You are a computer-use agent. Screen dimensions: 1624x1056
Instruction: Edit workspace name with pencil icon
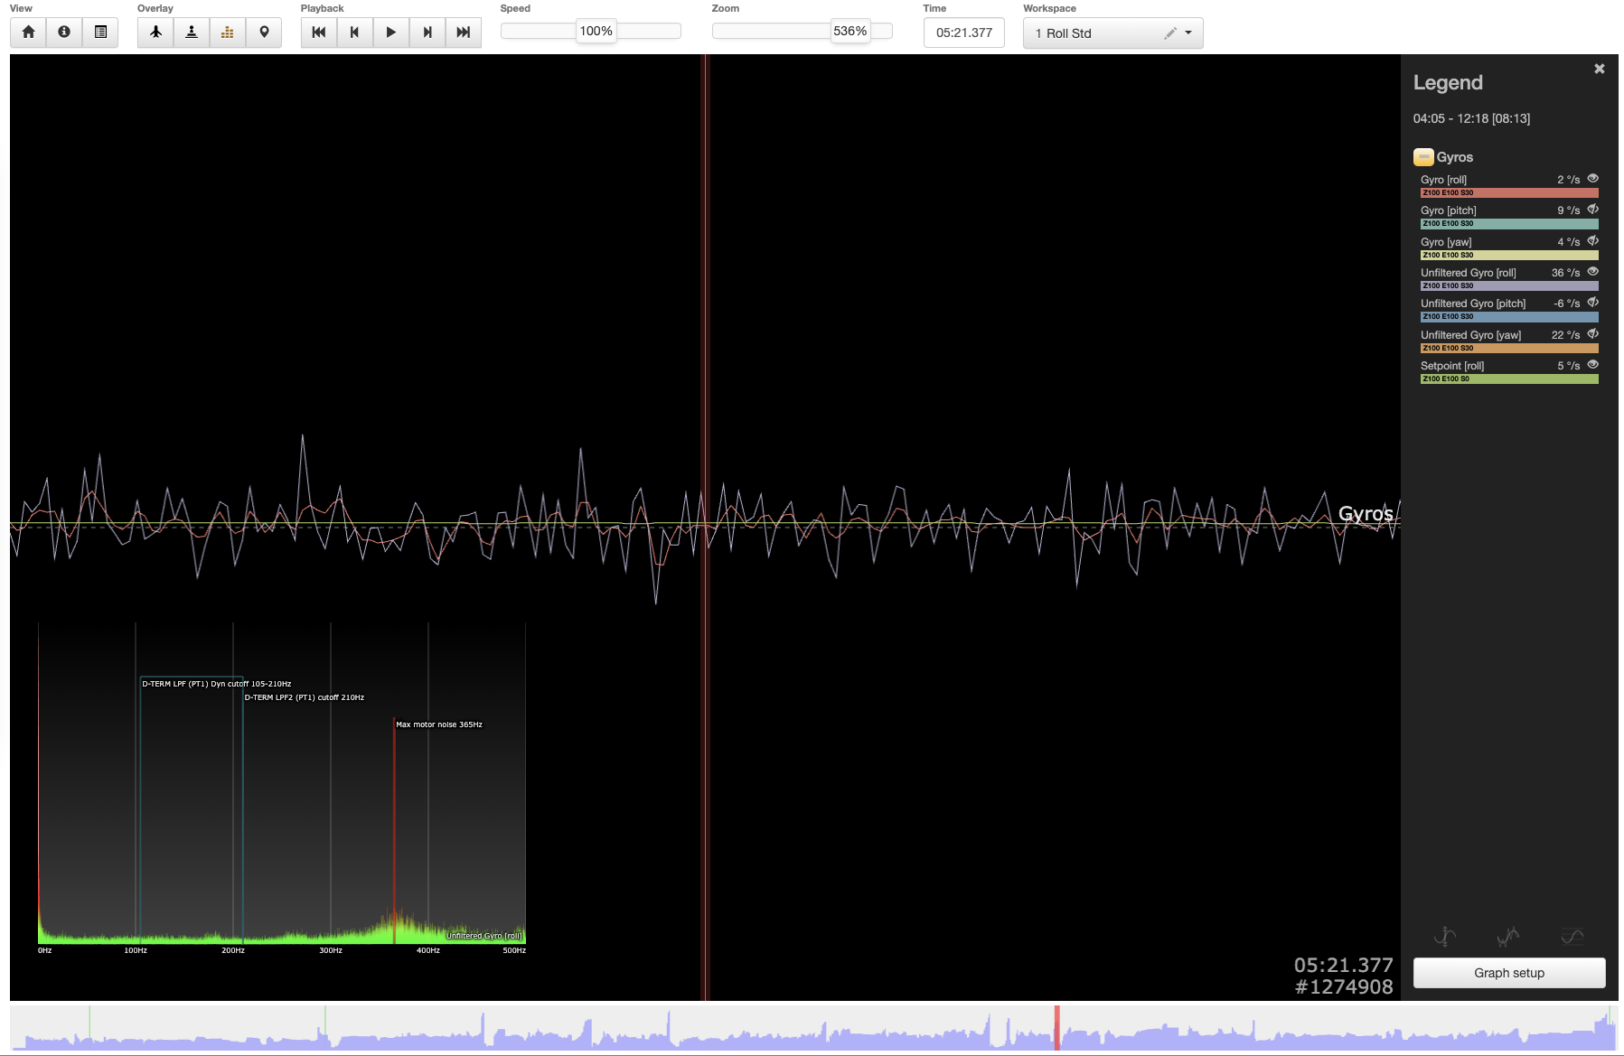1170,33
